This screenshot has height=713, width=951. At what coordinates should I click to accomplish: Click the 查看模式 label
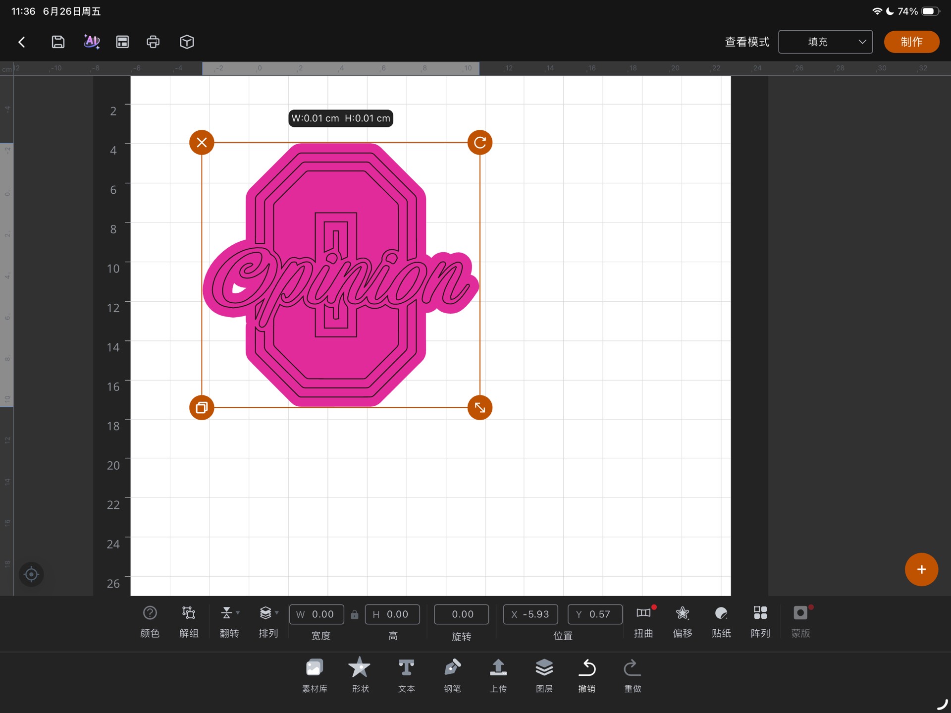[747, 42]
